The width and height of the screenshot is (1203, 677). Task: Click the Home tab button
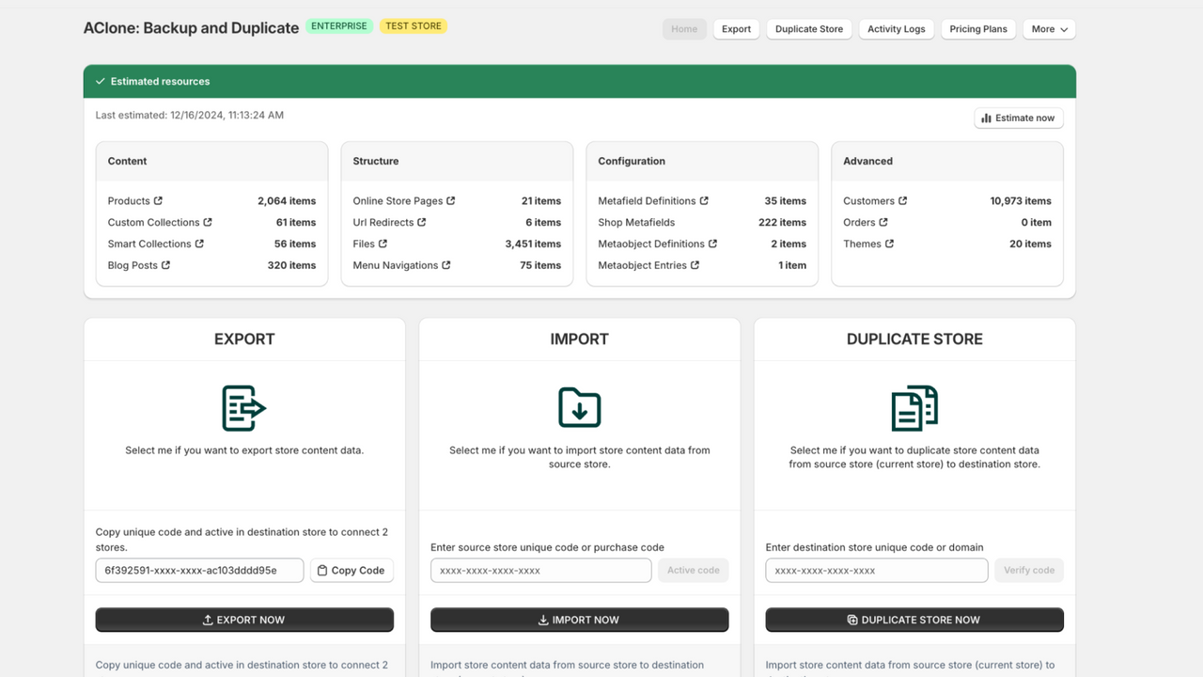[684, 29]
